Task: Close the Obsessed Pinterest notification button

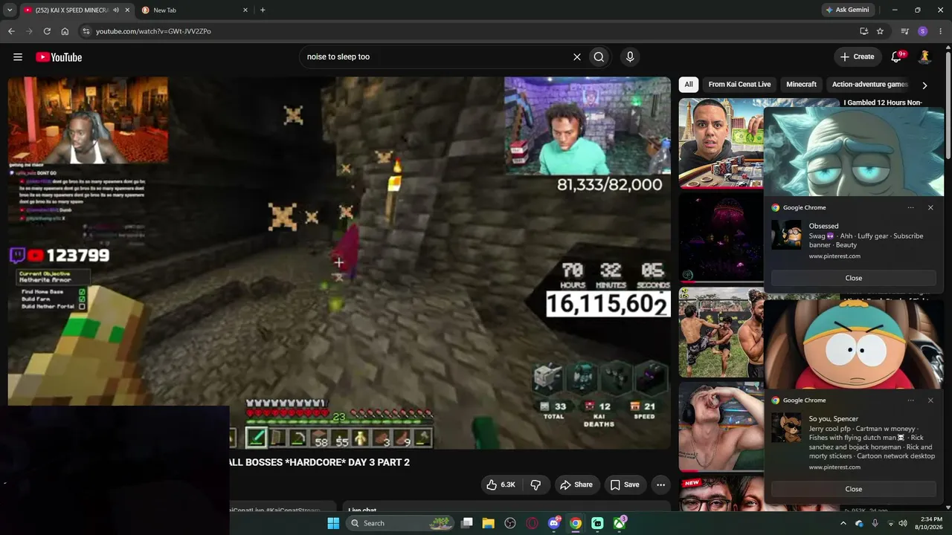Action: click(x=854, y=278)
